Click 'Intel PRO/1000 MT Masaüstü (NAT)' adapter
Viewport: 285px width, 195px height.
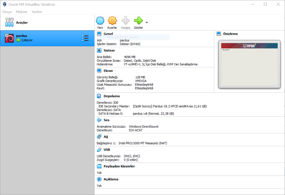(x=143, y=143)
